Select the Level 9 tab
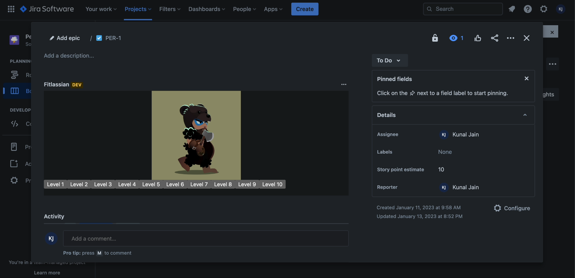This screenshot has width=575, height=278. [247, 184]
